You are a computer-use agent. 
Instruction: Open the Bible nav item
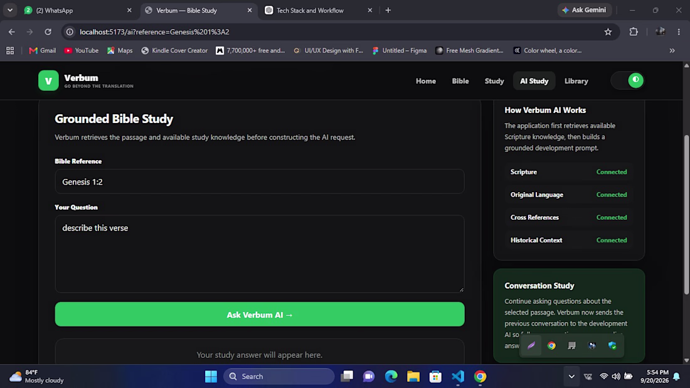click(460, 81)
